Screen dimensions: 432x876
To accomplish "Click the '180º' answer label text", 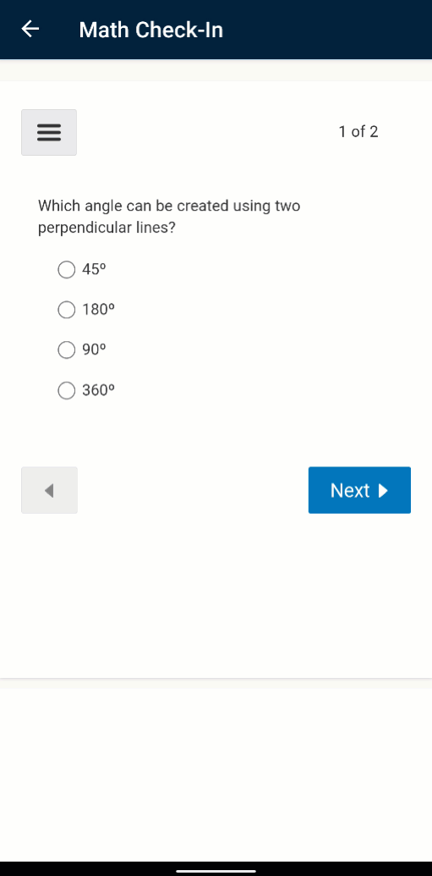I will tap(98, 310).
